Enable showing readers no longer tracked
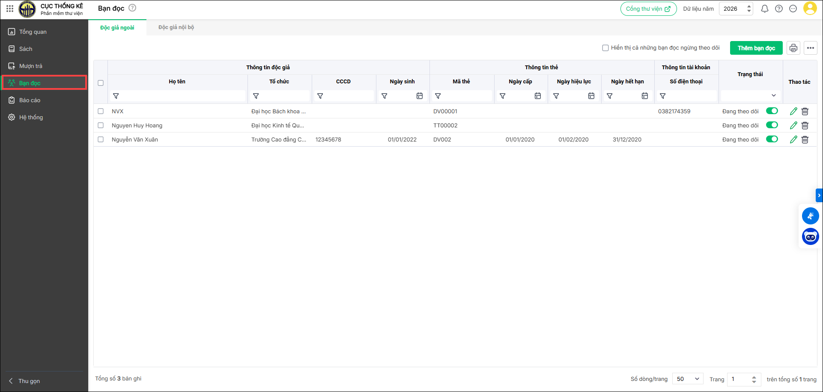 coord(605,48)
